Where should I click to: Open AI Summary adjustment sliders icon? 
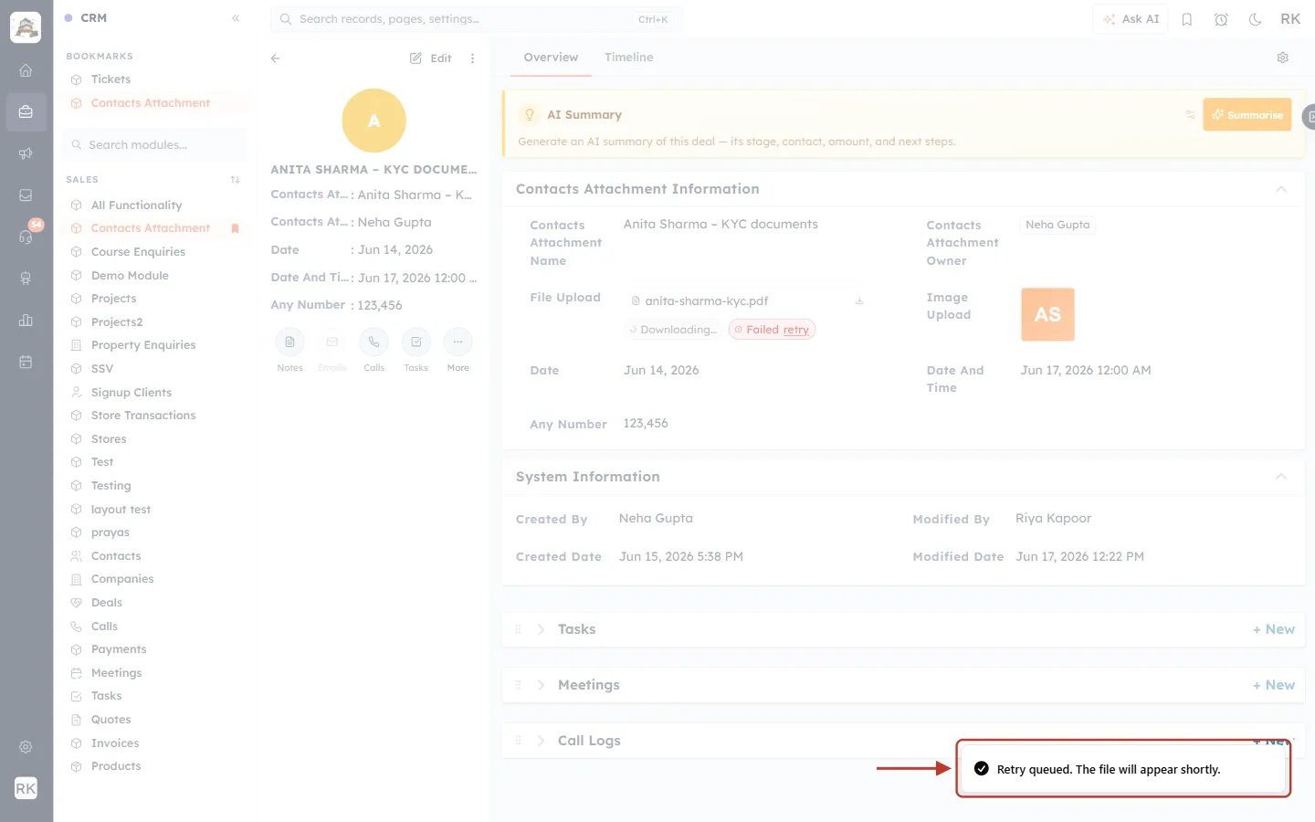(1190, 115)
